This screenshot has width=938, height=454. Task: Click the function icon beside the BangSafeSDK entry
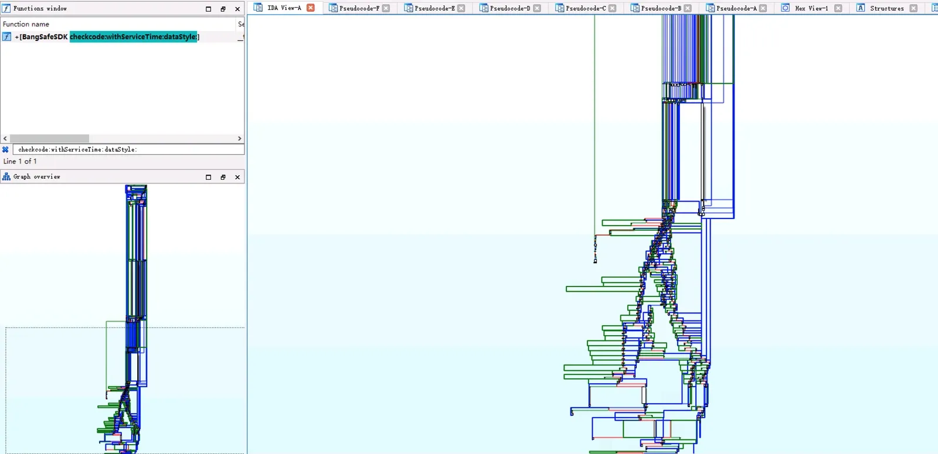[6, 36]
